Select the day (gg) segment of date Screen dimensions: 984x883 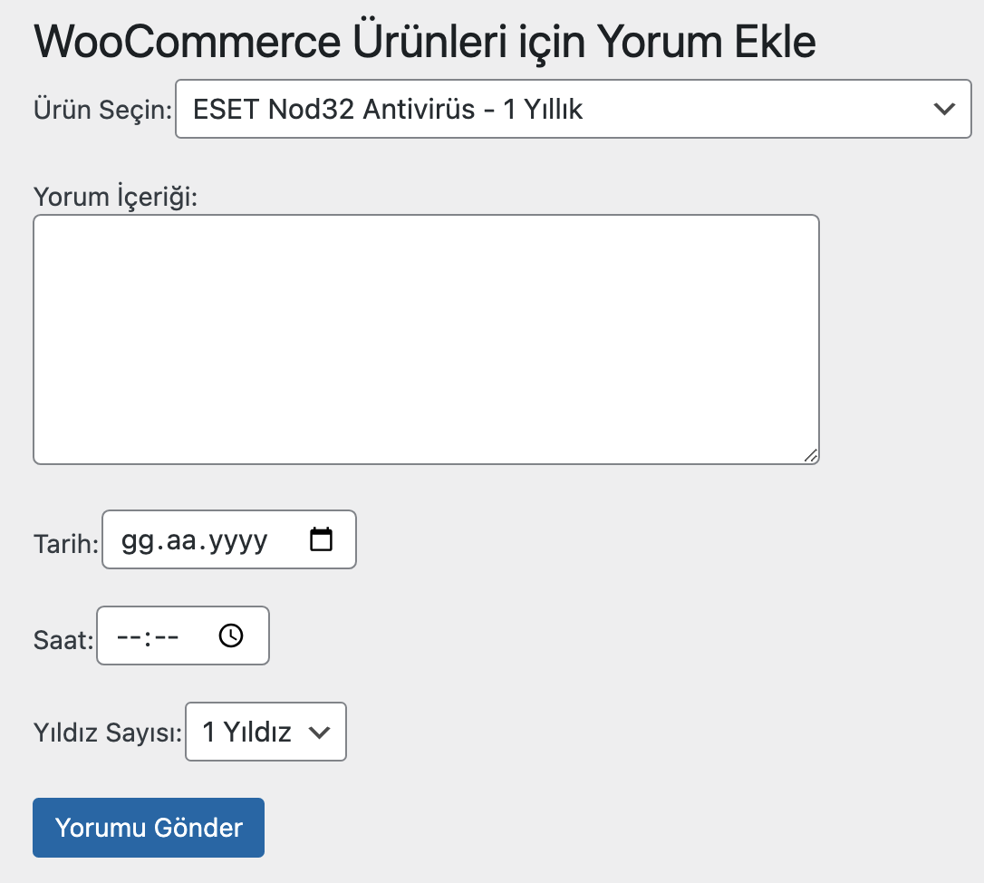[136, 541]
